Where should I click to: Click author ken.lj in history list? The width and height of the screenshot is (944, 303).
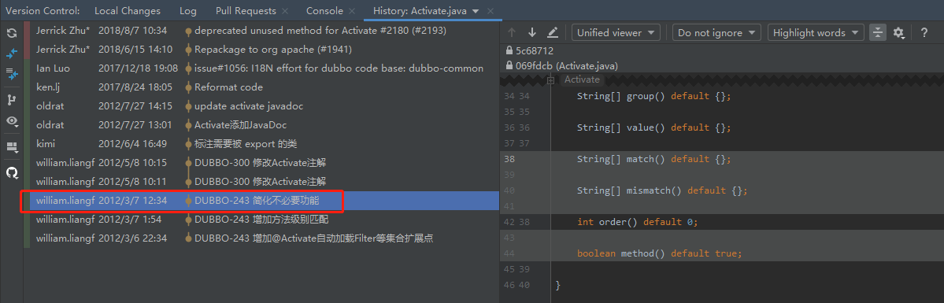(x=48, y=87)
